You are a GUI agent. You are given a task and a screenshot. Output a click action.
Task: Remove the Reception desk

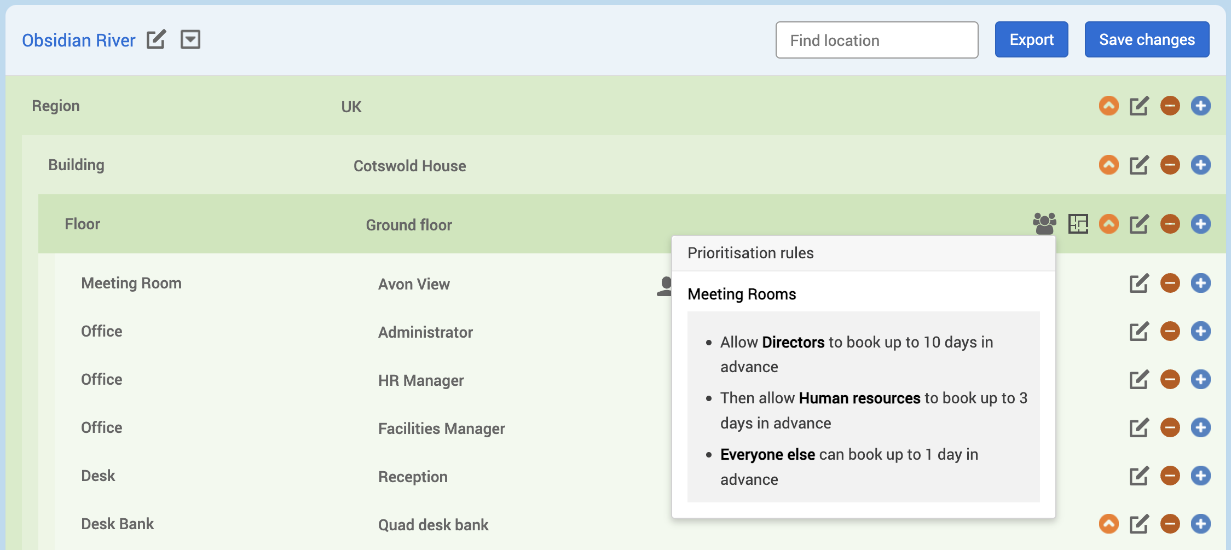pyautogui.click(x=1170, y=476)
